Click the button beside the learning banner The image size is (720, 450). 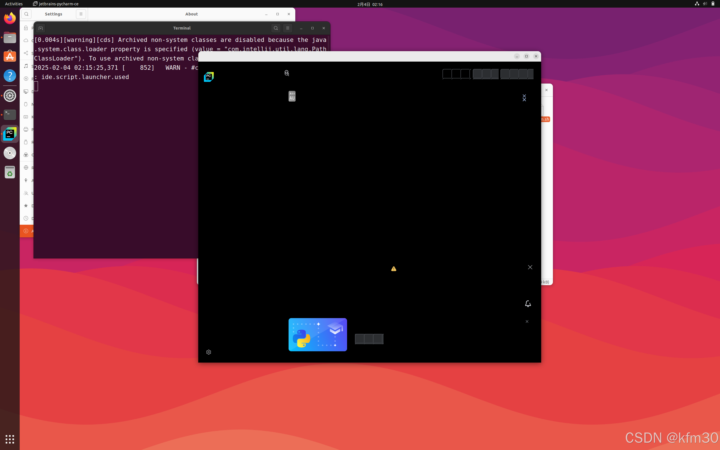tap(369, 339)
